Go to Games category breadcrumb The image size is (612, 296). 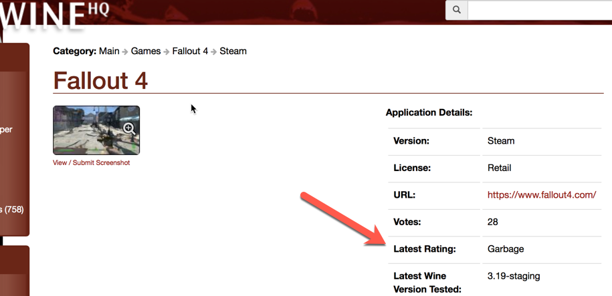146,51
